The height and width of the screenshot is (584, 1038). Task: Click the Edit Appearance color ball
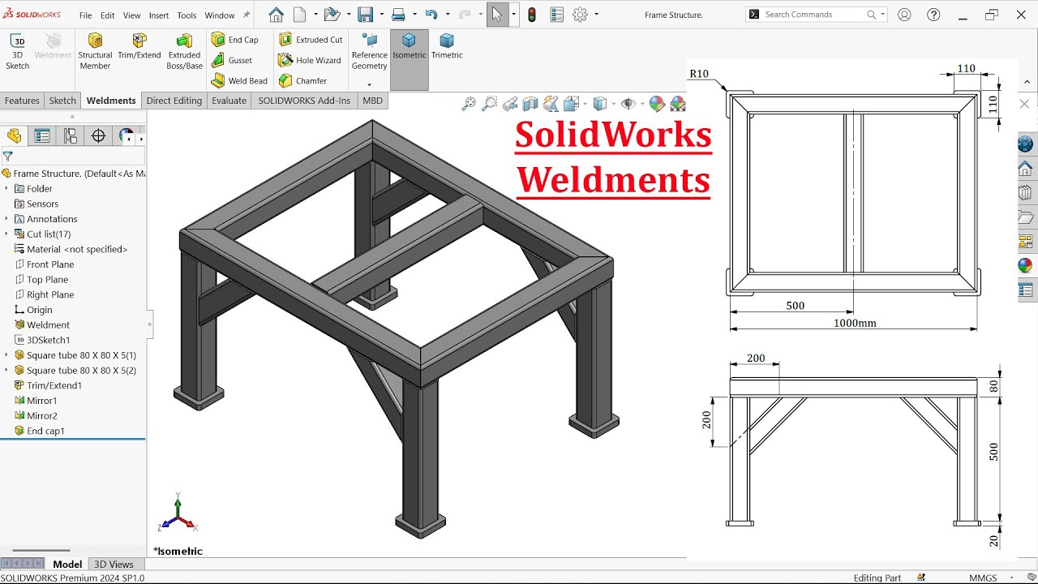click(x=657, y=104)
